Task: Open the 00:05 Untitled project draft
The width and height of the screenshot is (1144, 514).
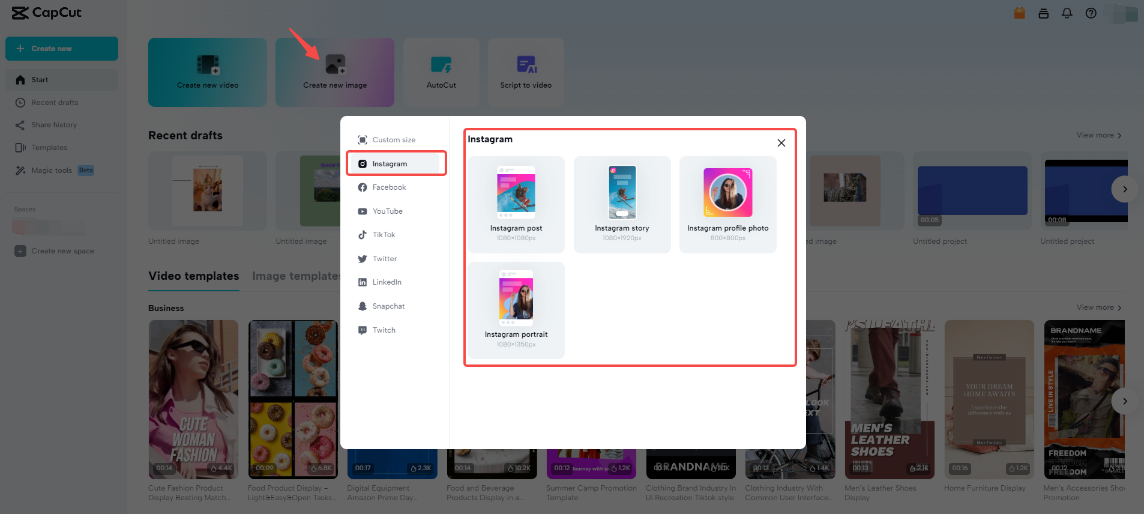Action: click(x=972, y=191)
